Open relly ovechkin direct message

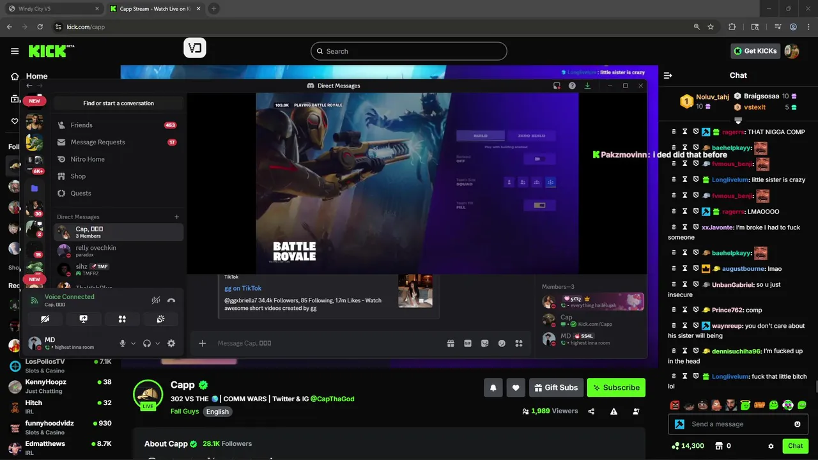pyautogui.click(x=118, y=250)
